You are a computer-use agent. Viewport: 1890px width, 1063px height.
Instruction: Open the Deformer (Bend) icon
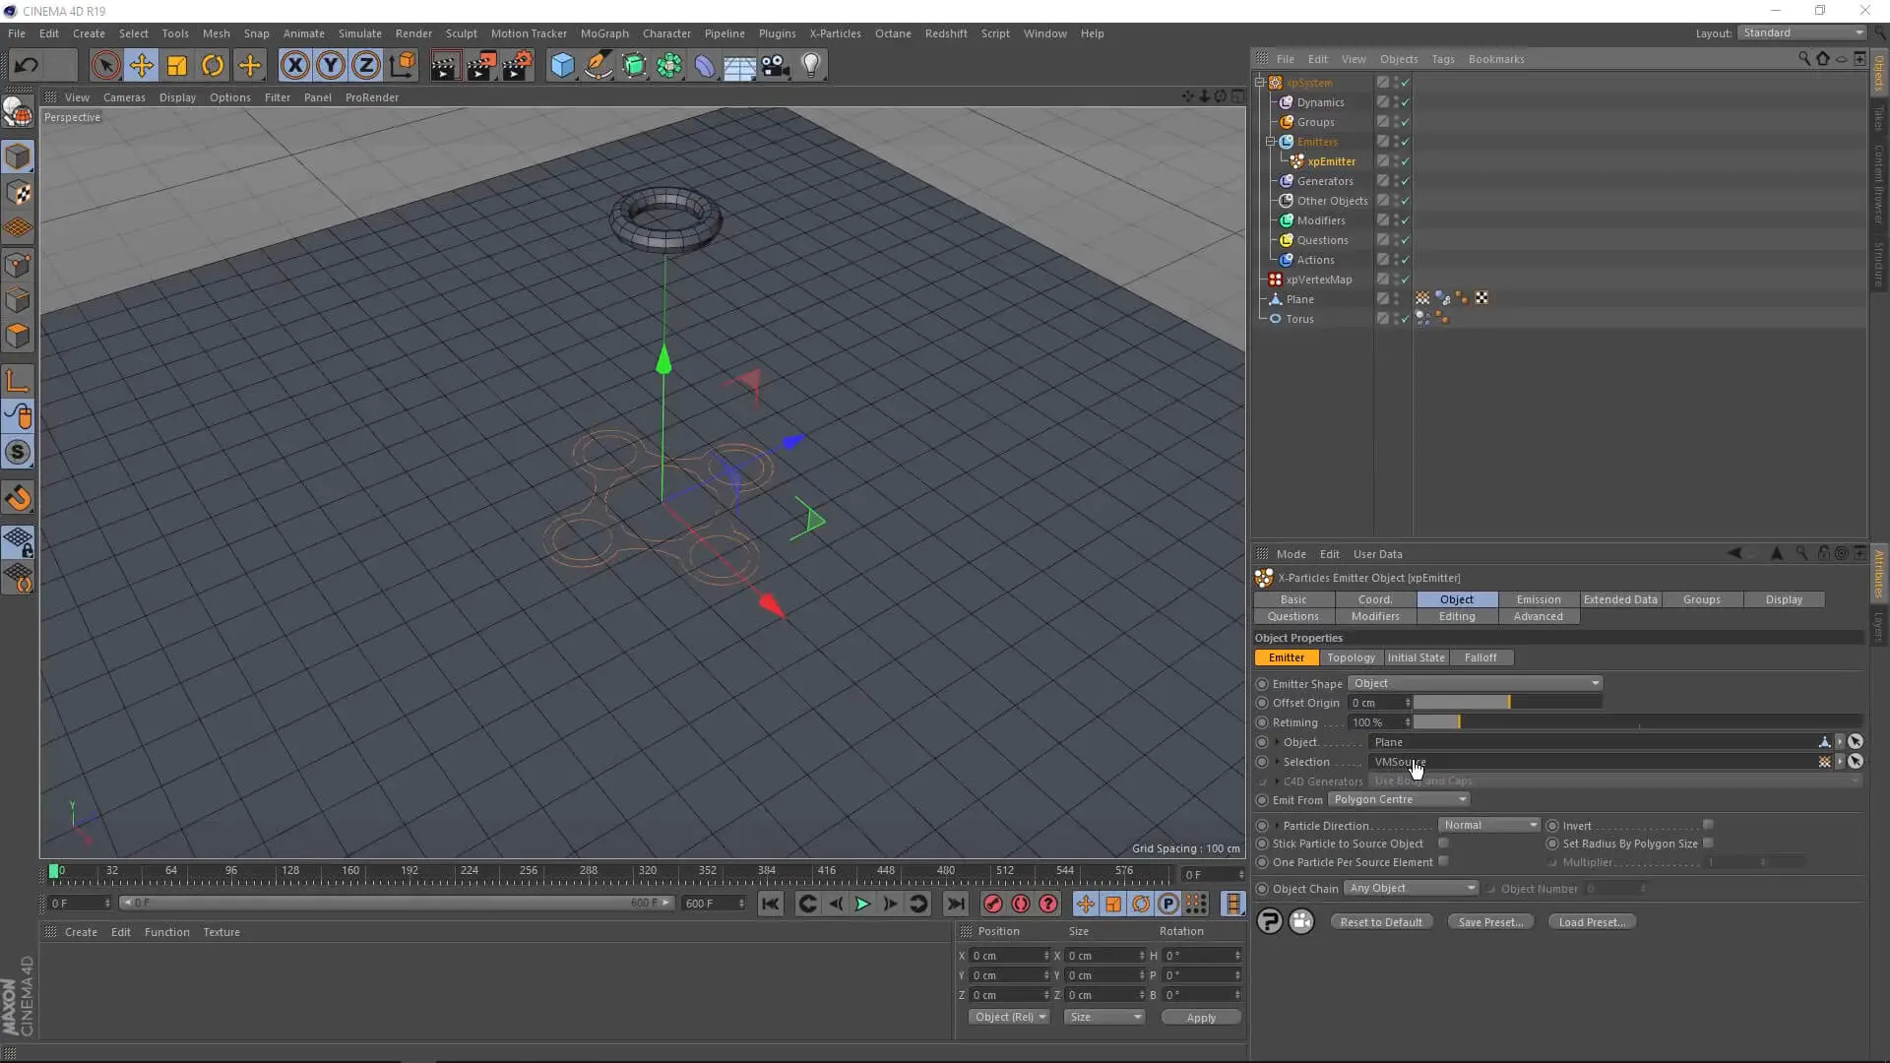[705, 66]
